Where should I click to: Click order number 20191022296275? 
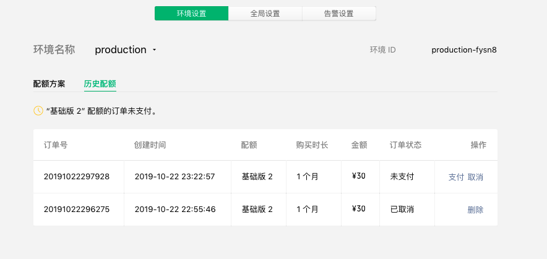point(77,210)
